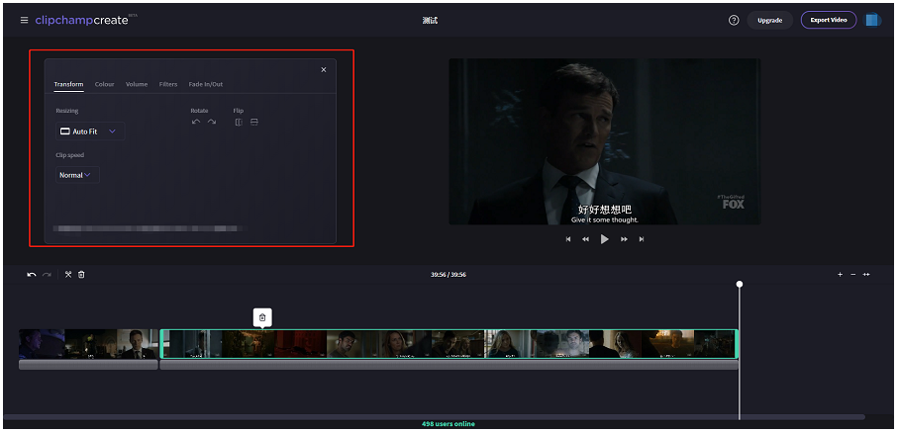Play the video preview

(604, 239)
